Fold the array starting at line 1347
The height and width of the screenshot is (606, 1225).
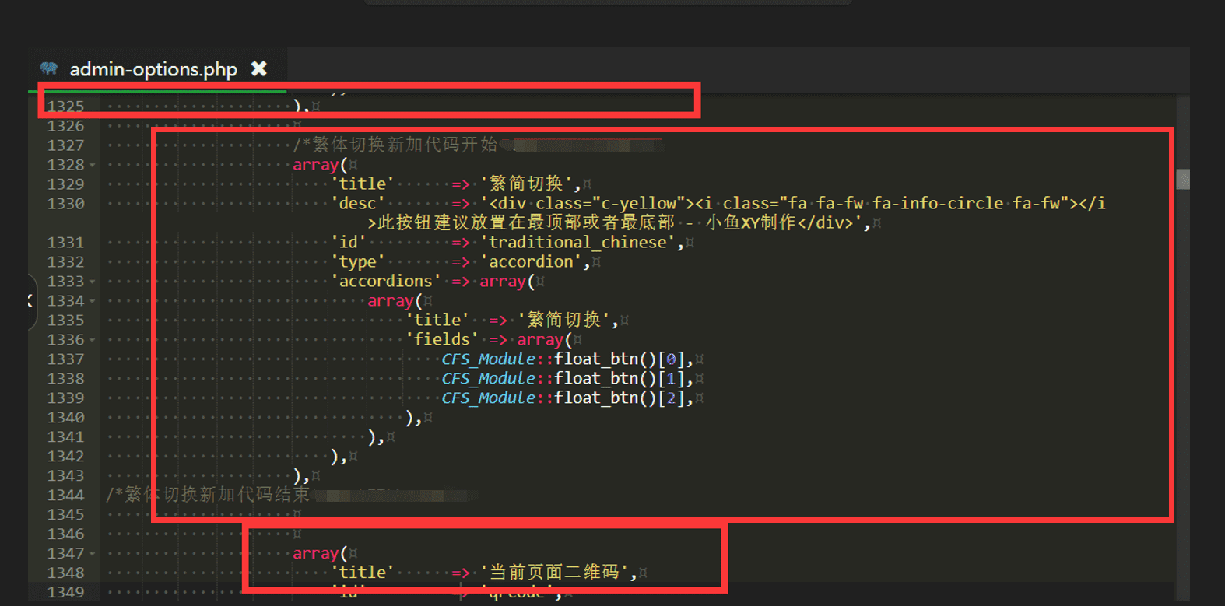click(93, 554)
